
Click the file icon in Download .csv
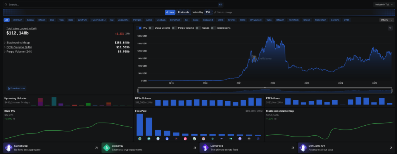9,88
